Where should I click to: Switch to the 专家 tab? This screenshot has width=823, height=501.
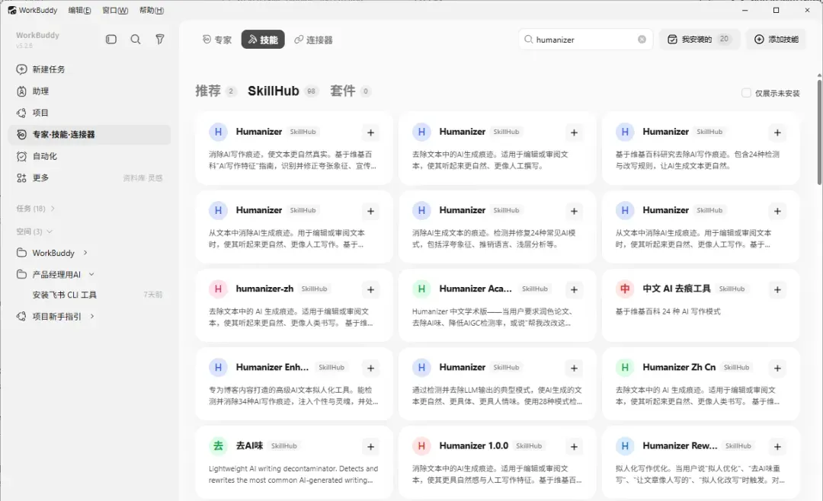click(x=216, y=40)
